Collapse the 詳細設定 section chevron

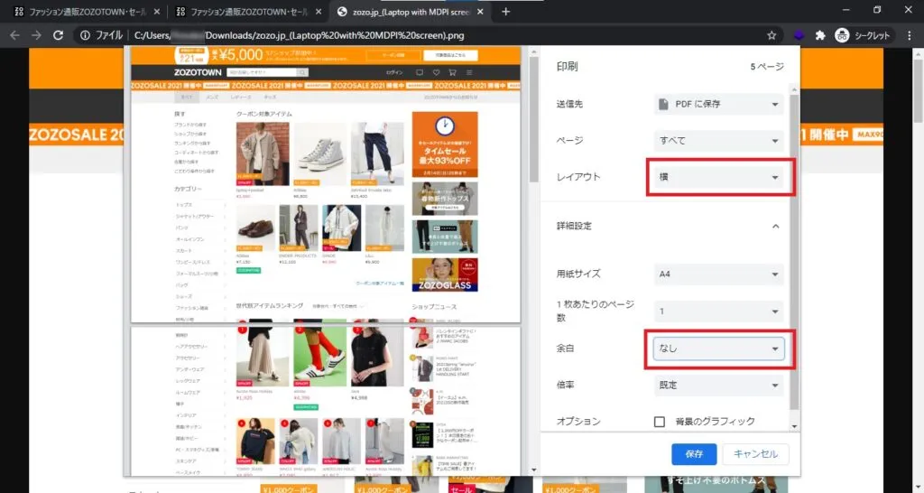[775, 226]
